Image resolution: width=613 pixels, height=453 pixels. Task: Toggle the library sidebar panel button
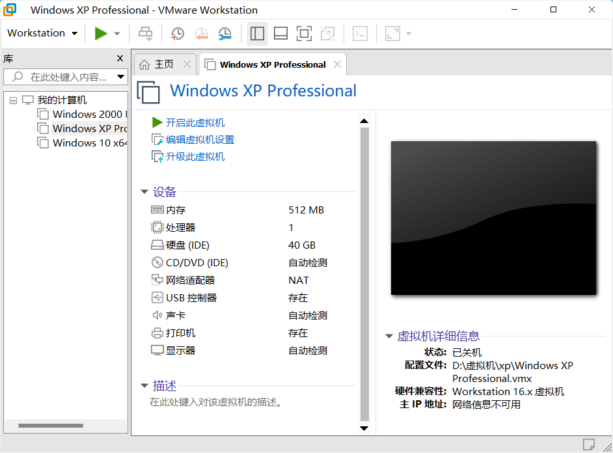pyautogui.click(x=257, y=33)
